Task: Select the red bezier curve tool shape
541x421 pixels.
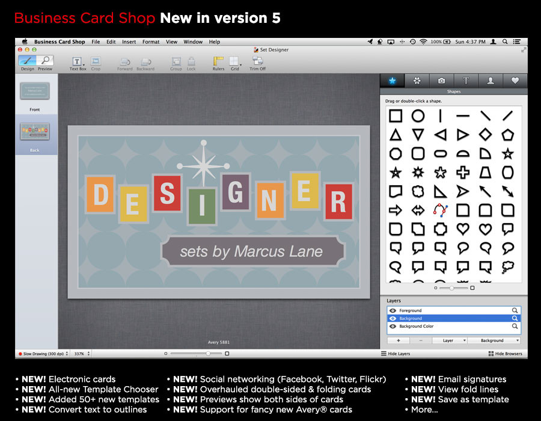Action: [x=440, y=210]
